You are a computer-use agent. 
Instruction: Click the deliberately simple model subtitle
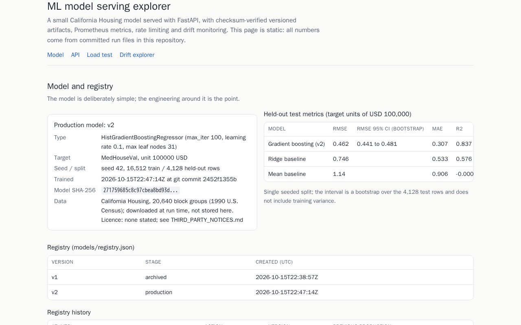143,99
